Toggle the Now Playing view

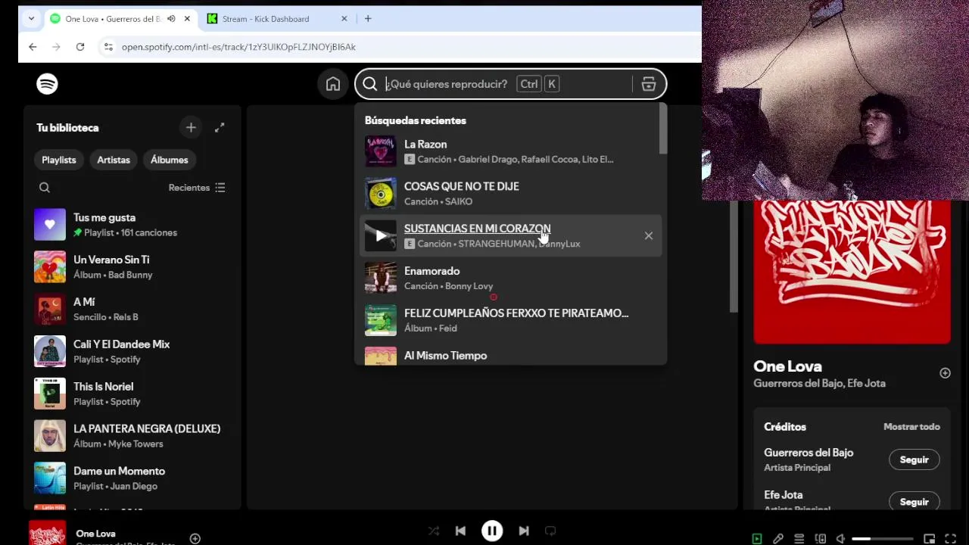point(757,538)
